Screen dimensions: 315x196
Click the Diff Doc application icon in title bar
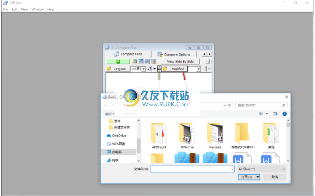(x=5, y=3)
